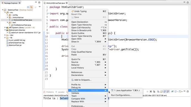Select Quick Outline menu item
Image resolution: width=191 pixels, height=107 pixels.
pyautogui.click(x=88, y=33)
